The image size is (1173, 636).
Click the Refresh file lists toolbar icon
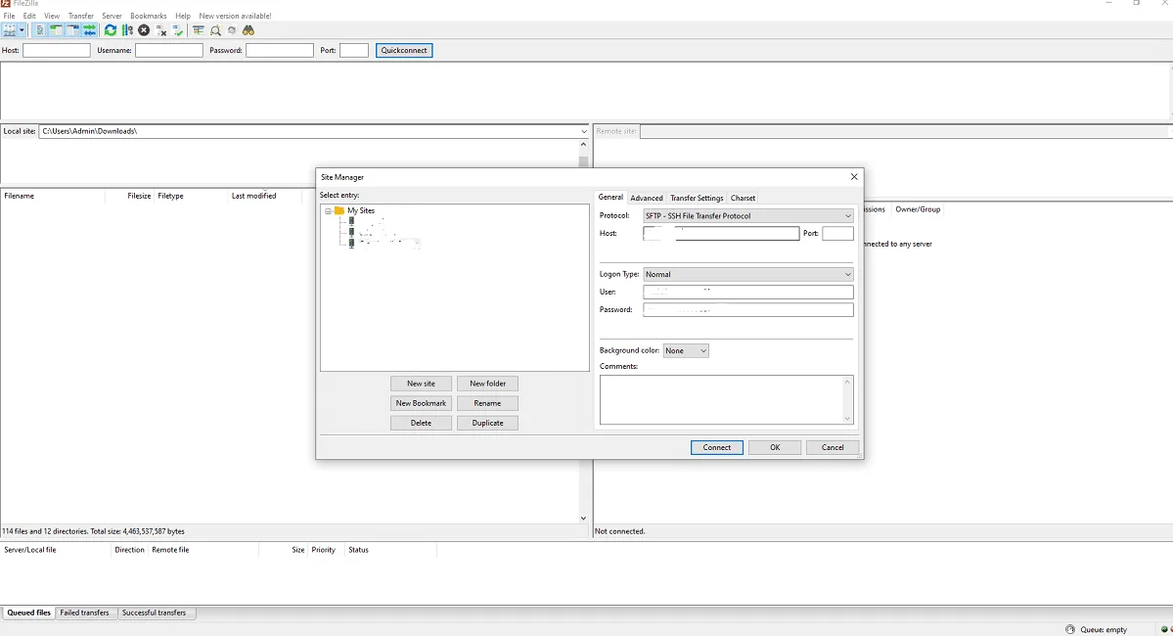coord(111,30)
